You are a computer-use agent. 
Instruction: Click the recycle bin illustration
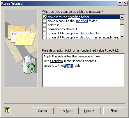29,65
